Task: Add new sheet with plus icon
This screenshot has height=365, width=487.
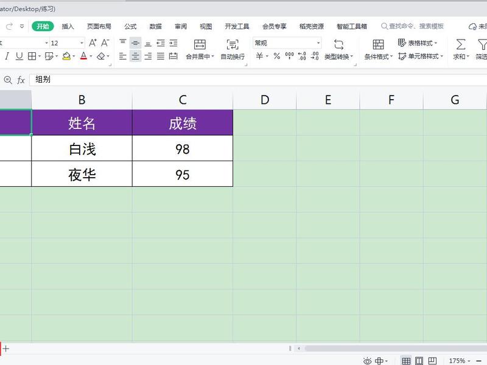Action: point(6,349)
